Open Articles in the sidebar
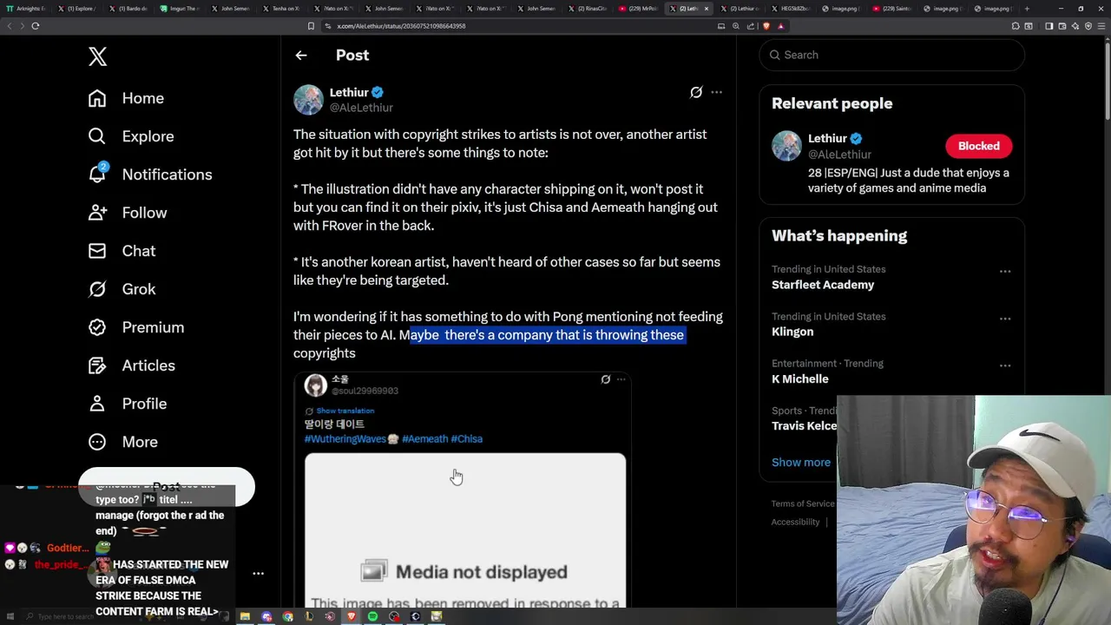The image size is (1111, 625). click(x=131, y=365)
